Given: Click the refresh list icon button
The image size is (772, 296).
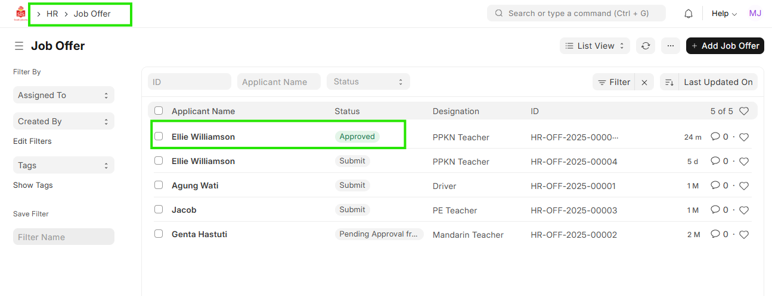Looking at the screenshot, I should pos(645,46).
